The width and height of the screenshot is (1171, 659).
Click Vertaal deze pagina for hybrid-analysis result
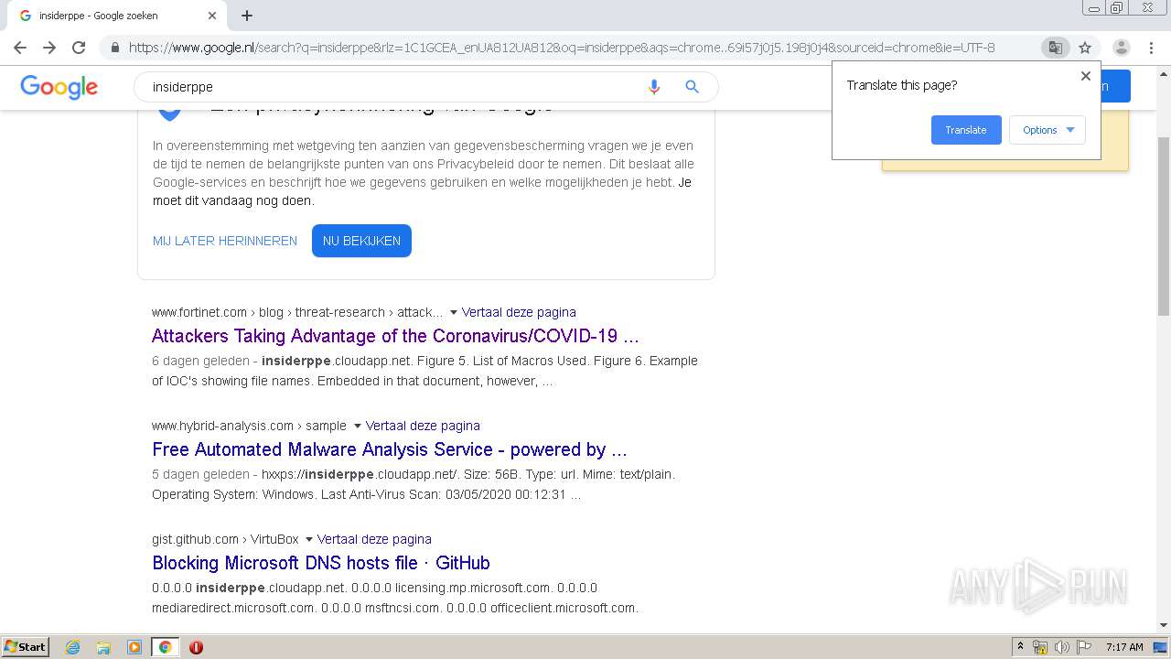[x=423, y=426]
